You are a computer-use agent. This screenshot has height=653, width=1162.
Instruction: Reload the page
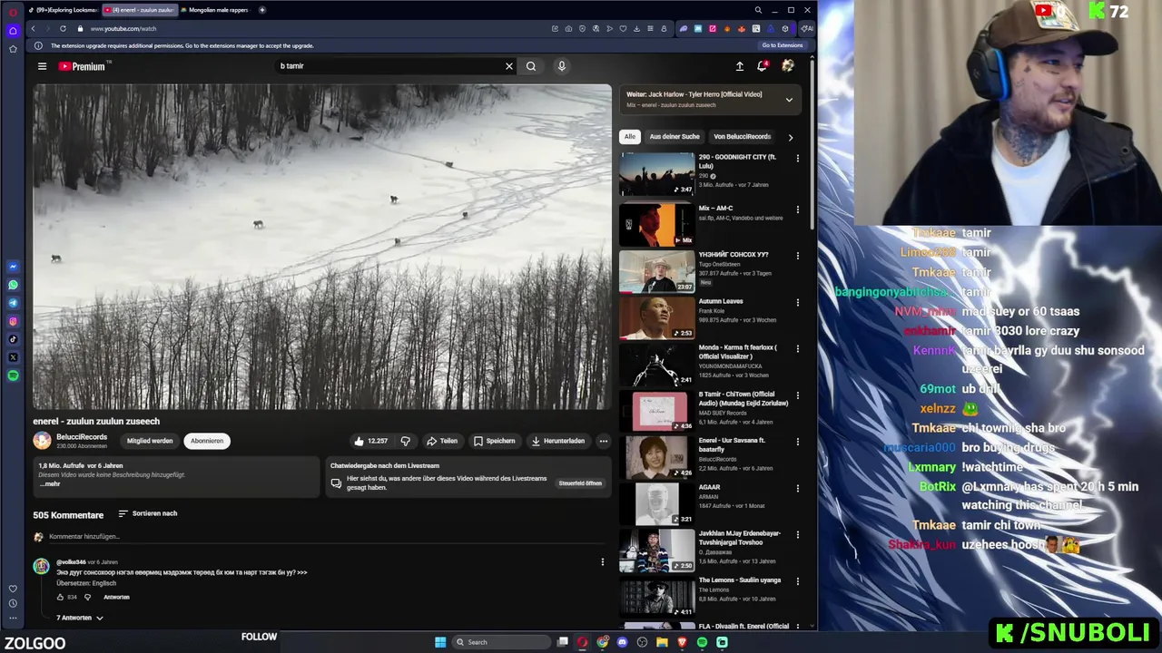63,28
